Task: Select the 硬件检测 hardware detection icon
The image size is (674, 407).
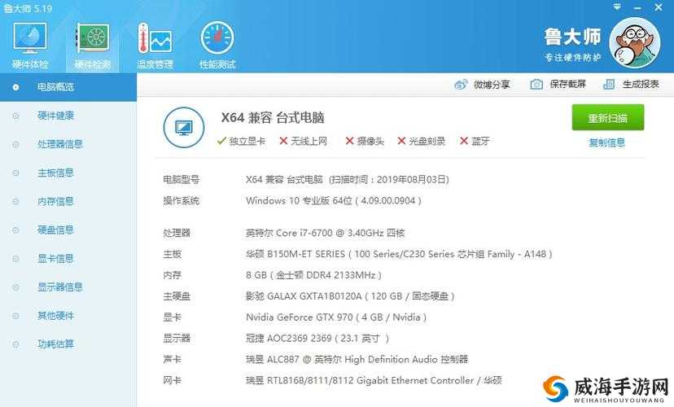Action: [93, 37]
